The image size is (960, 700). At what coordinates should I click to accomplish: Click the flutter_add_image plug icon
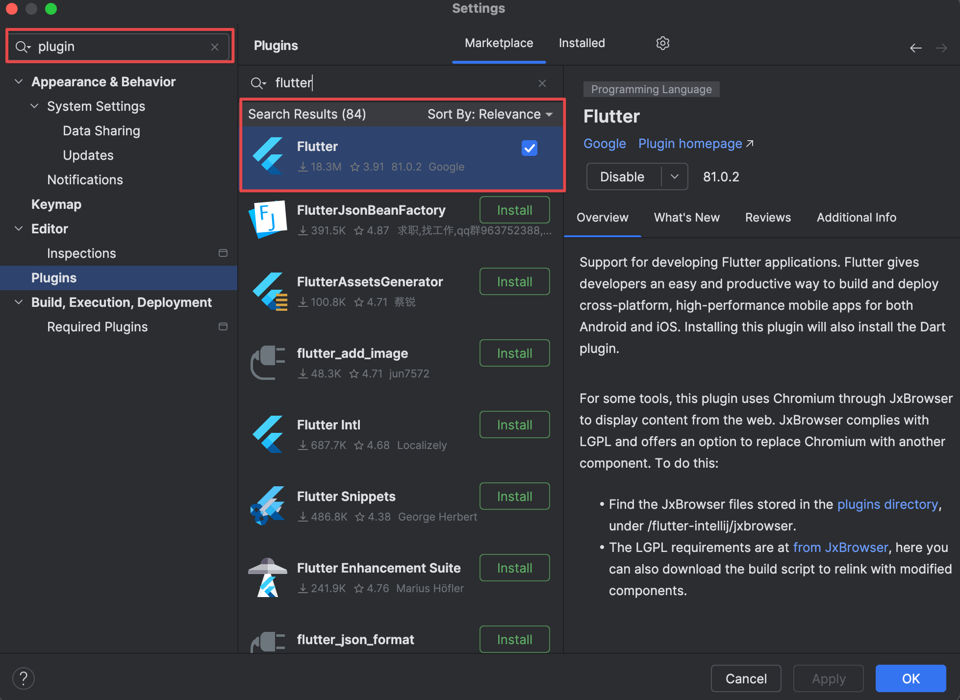(x=268, y=362)
